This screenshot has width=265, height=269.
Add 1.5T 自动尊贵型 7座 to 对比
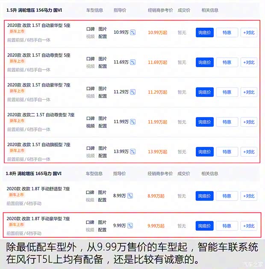click(249, 122)
